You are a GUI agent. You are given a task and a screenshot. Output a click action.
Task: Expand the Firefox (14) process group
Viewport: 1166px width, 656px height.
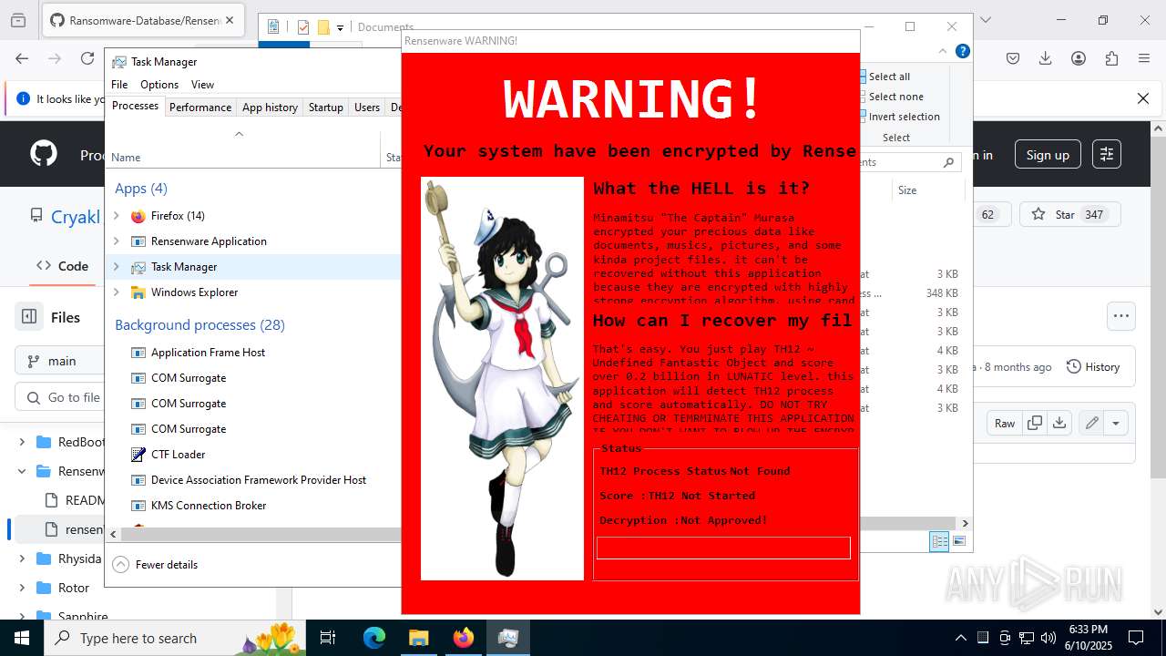coord(116,216)
